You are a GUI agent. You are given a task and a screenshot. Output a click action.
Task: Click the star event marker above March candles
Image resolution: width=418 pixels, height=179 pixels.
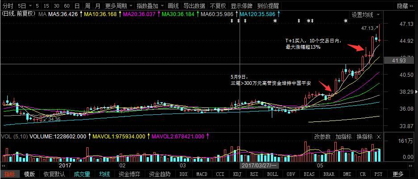[275, 21]
